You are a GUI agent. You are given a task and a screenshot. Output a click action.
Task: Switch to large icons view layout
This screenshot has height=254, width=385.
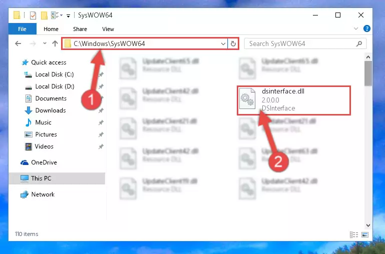tap(365, 234)
